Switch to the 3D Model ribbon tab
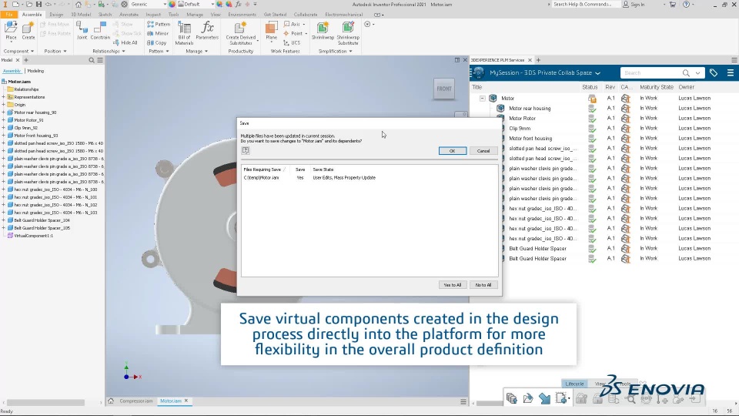The width and height of the screenshot is (739, 416). (x=81, y=15)
